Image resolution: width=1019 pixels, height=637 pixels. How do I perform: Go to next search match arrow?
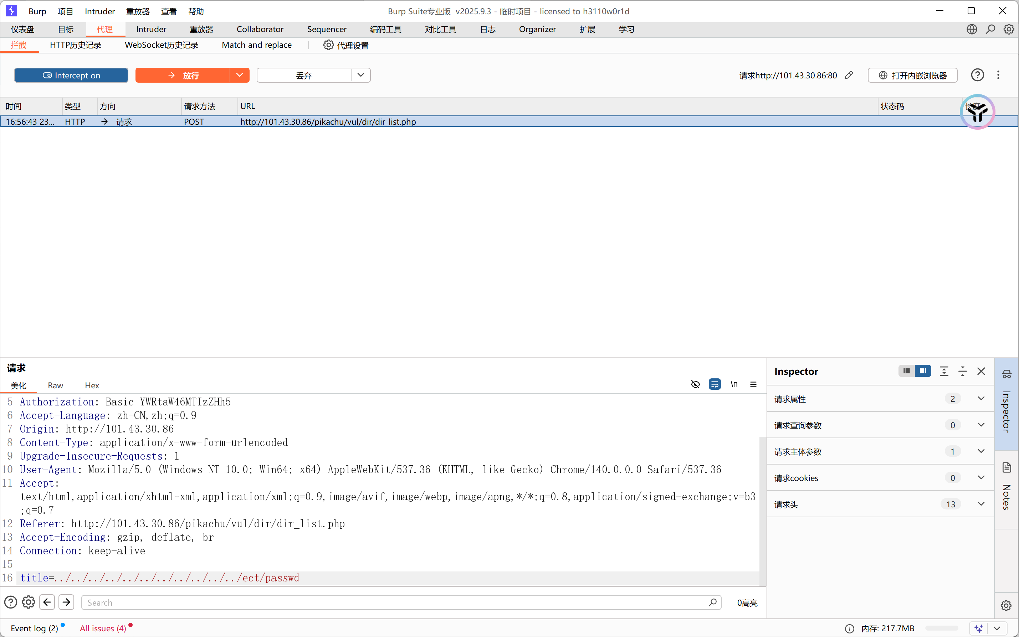pyautogui.click(x=66, y=602)
